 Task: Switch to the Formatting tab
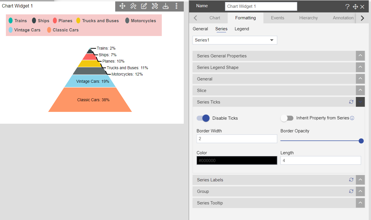pyautogui.click(x=245, y=18)
